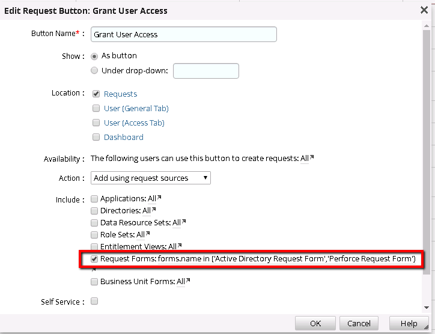
Task: Click the Availability All edit arrow icon
Action: pyautogui.click(x=312, y=158)
